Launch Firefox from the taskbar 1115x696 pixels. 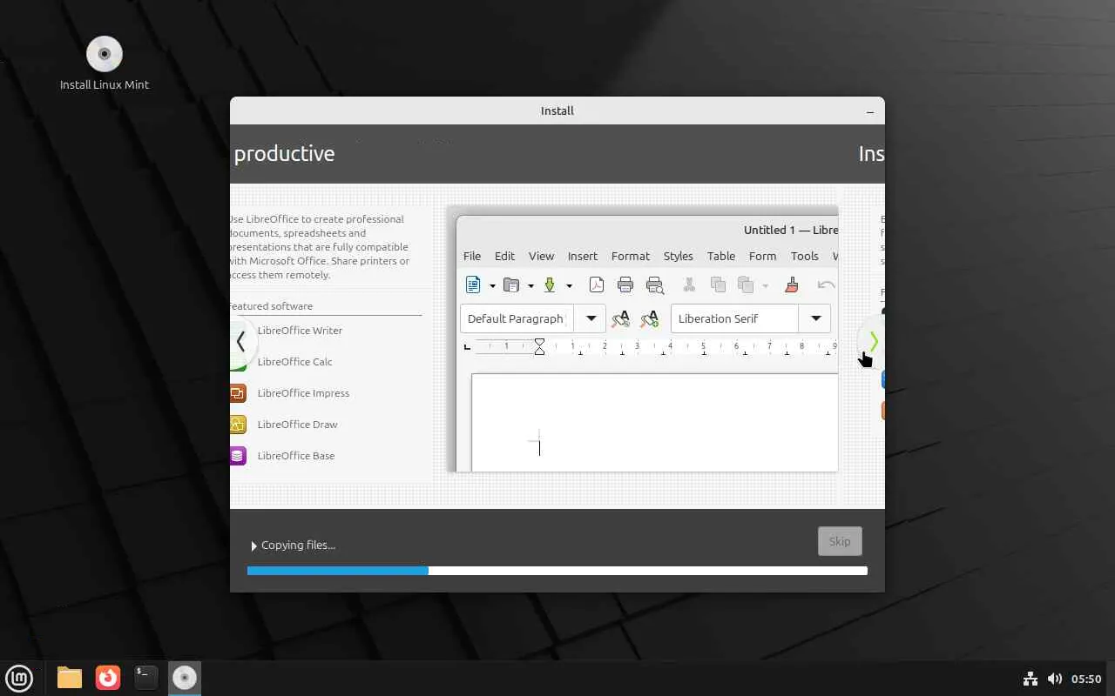point(108,678)
